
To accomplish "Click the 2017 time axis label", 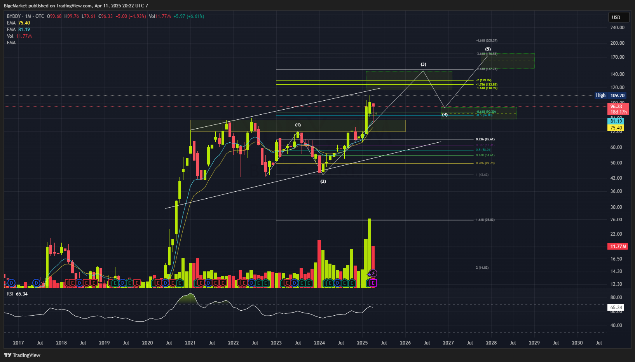I will (18, 343).
